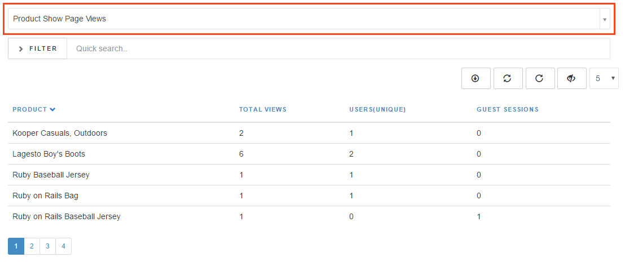Image resolution: width=625 pixels, height=262 pixels.
Task: Click unique users 2 for Lagesto Boy's Boots
Action: click(351, 154)
